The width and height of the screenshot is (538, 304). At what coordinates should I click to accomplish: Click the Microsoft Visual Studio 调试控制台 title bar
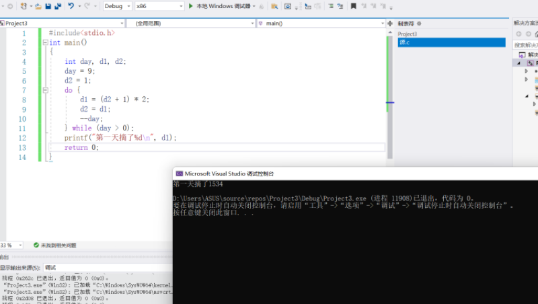[355, 174]
